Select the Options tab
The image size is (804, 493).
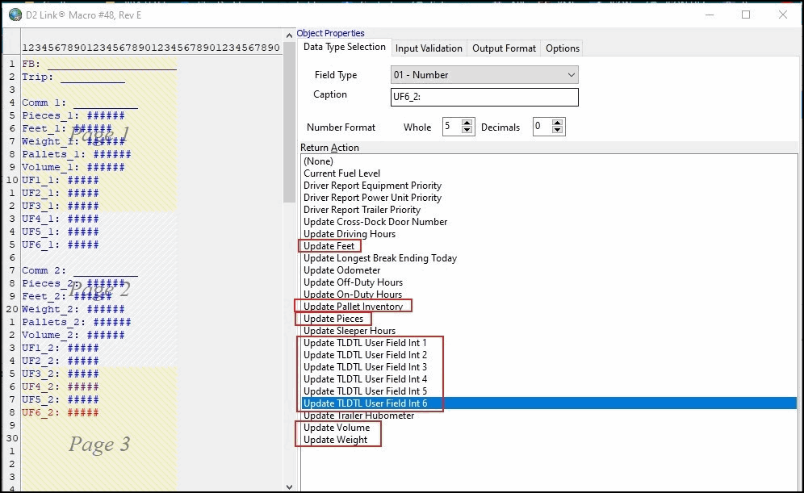[562, 48]
